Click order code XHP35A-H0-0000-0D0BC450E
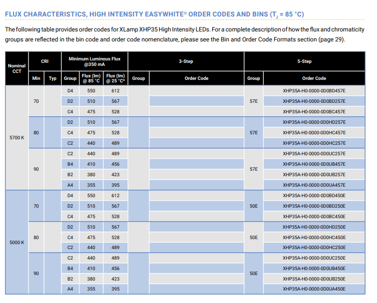 coord(314,217)
